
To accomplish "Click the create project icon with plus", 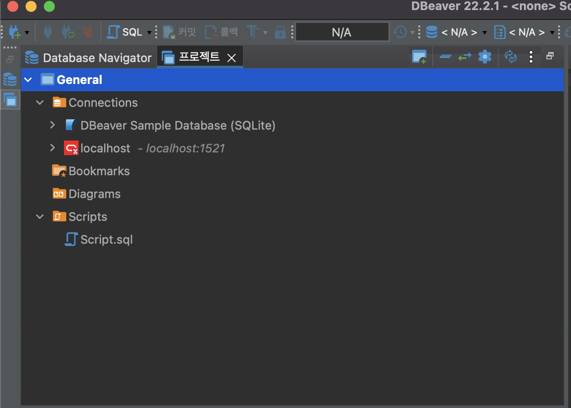I will click(419, 57).
